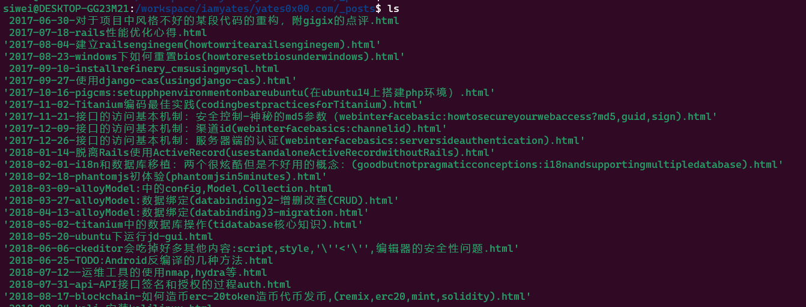
Task: Select the 2018-06-06 ckeditor file name
Action: (261, 248)
